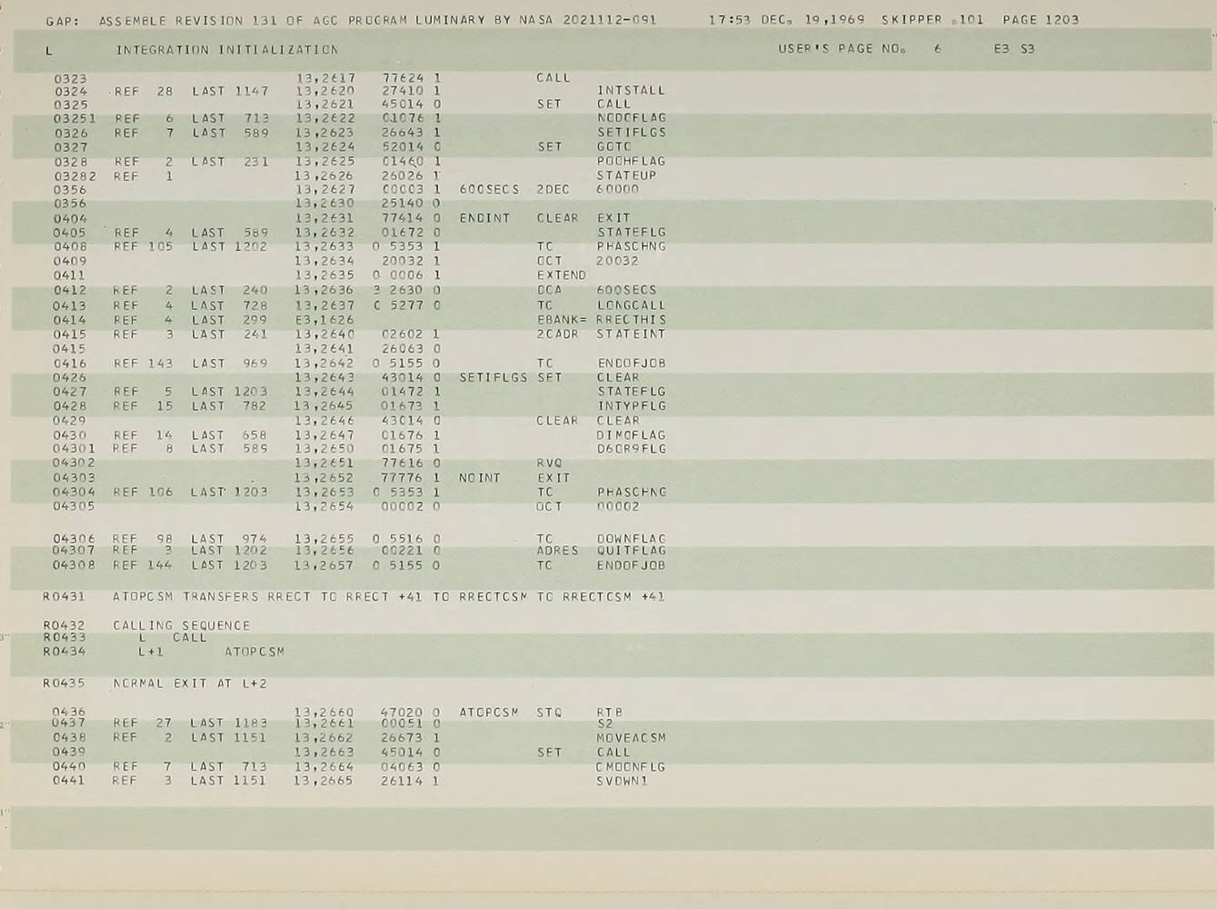
Task: Select the 'DIMOFLAG' operand
Action: (631, 435)
